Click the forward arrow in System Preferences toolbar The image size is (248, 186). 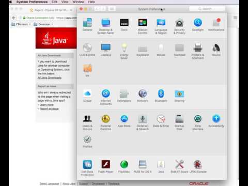coord(103,9)
